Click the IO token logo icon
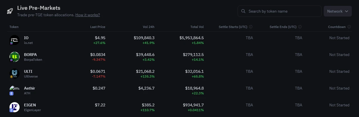Viewport: 359px width, 117px height. [x=14, y=40]
